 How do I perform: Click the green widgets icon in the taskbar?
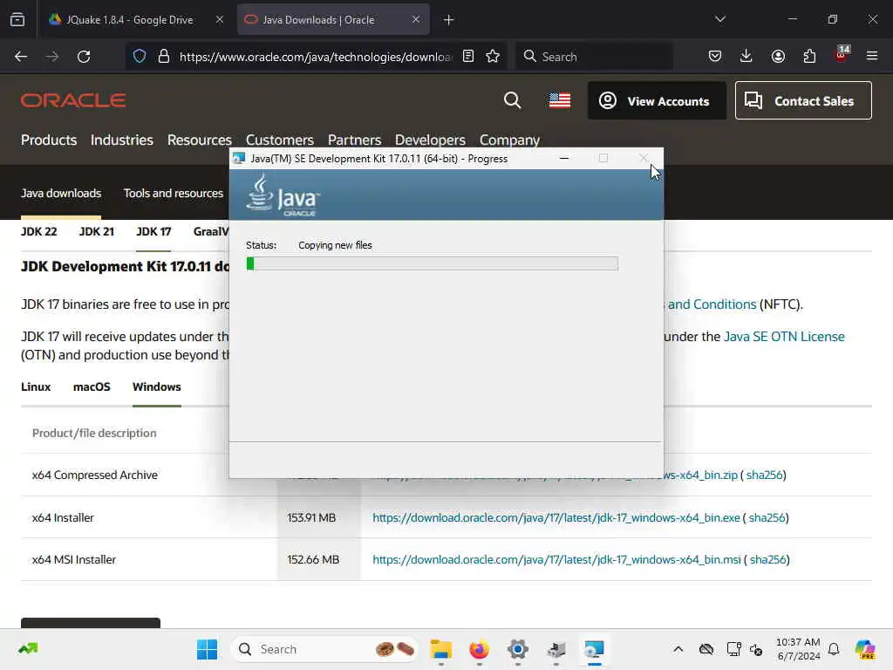28,649
